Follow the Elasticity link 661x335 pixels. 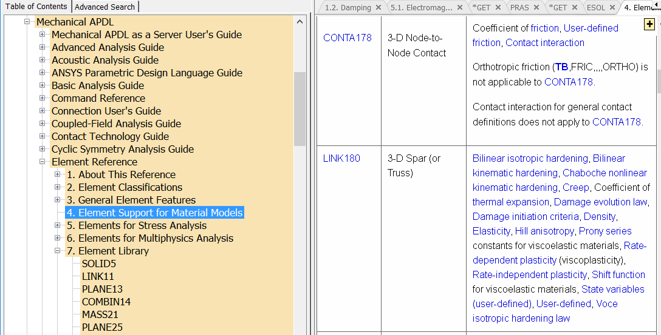click(491, 231)
